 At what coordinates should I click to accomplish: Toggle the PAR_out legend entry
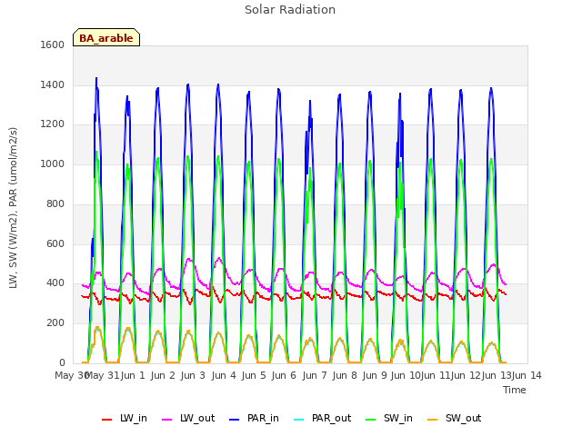[322, 419]
